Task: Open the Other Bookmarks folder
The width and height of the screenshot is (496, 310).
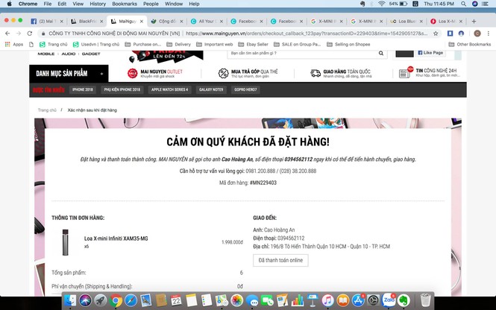Action: pos(470,44)
